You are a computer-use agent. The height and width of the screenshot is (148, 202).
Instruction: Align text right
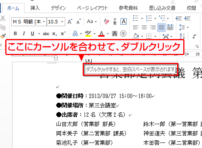coord(153,27)
